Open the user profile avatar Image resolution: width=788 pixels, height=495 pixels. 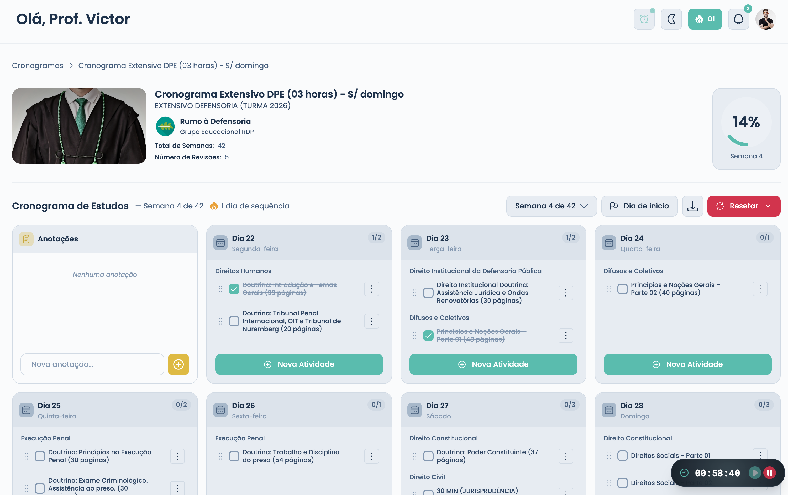click(766, 19)
